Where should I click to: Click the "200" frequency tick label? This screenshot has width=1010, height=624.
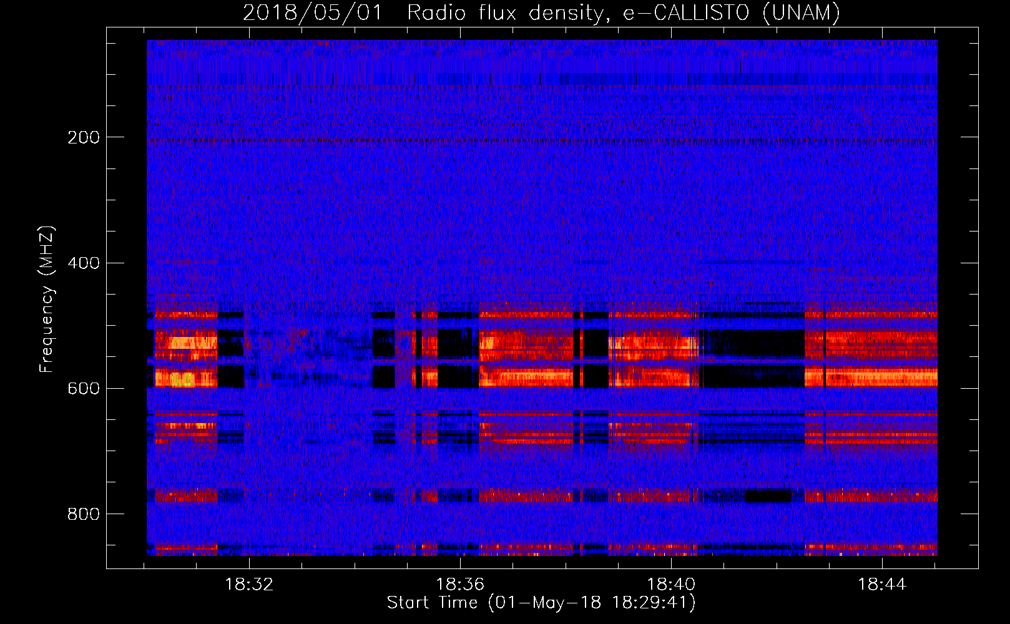(x=84, y=137)
